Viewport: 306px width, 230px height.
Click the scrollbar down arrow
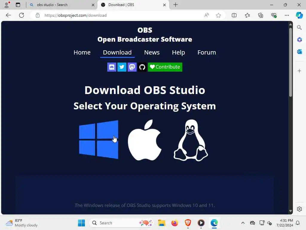(290, 211)
